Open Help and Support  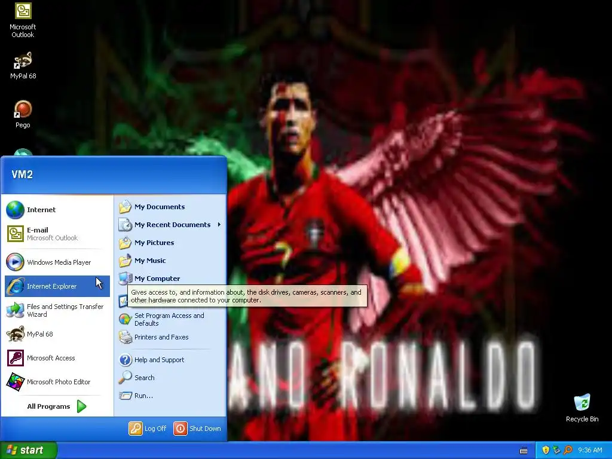[x=170, y=360]
